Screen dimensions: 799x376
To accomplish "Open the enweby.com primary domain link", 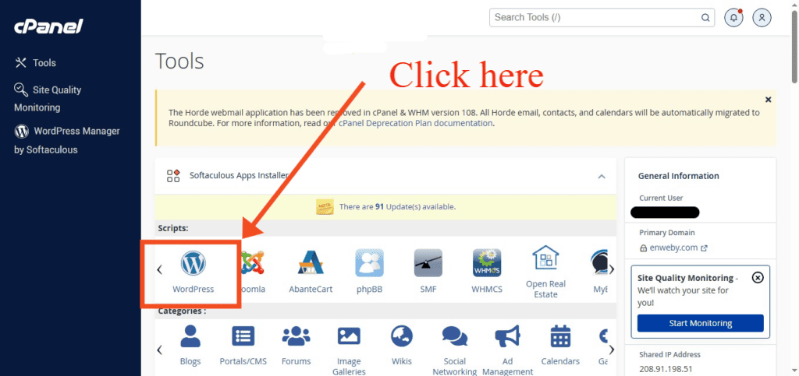I will tap(674, 248).
